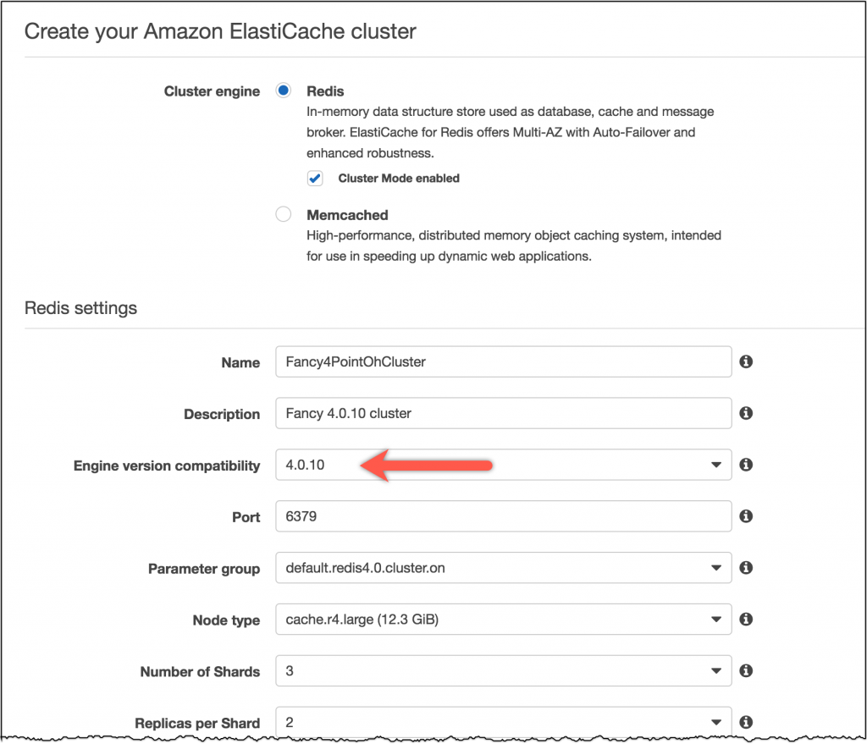Viewport: 867px width, 744px height.
Task: Click the Redis settings section header
Action: (80, 308)
